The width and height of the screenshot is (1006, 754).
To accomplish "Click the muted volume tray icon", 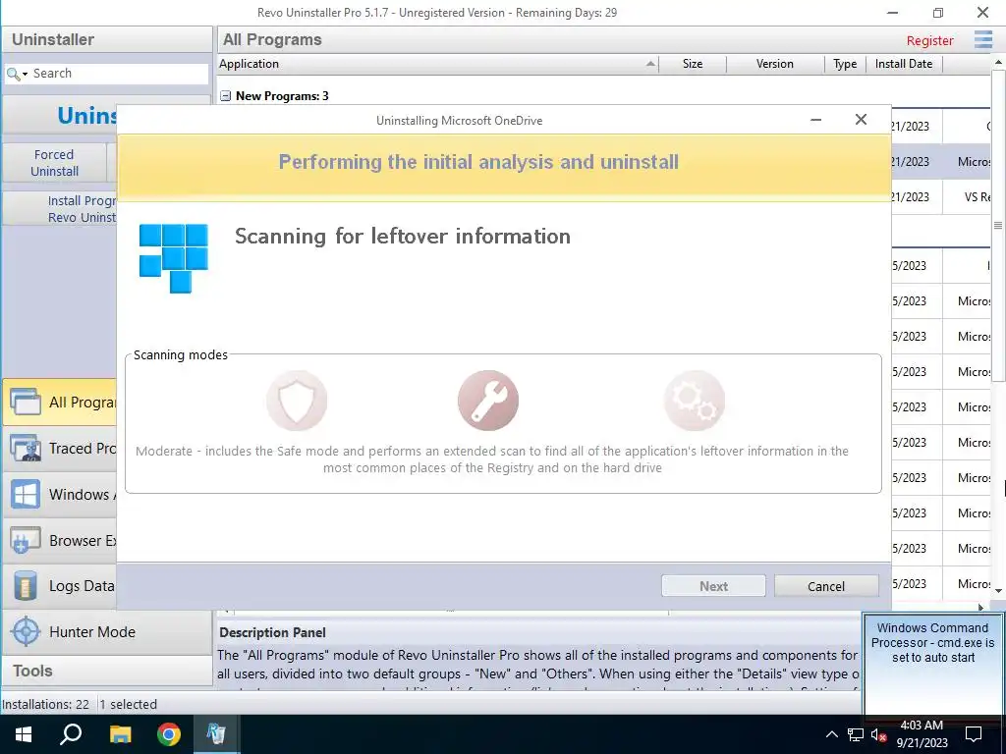I will (x=878, y=734).
